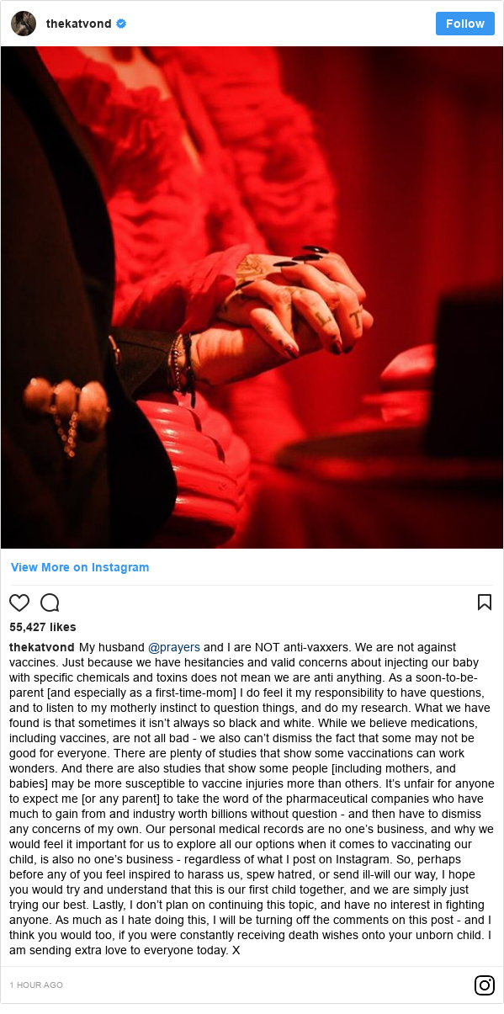Open the @prayers mention in caption
The width and height of the screenshot is (504, 1014).
tap(174, 647)
